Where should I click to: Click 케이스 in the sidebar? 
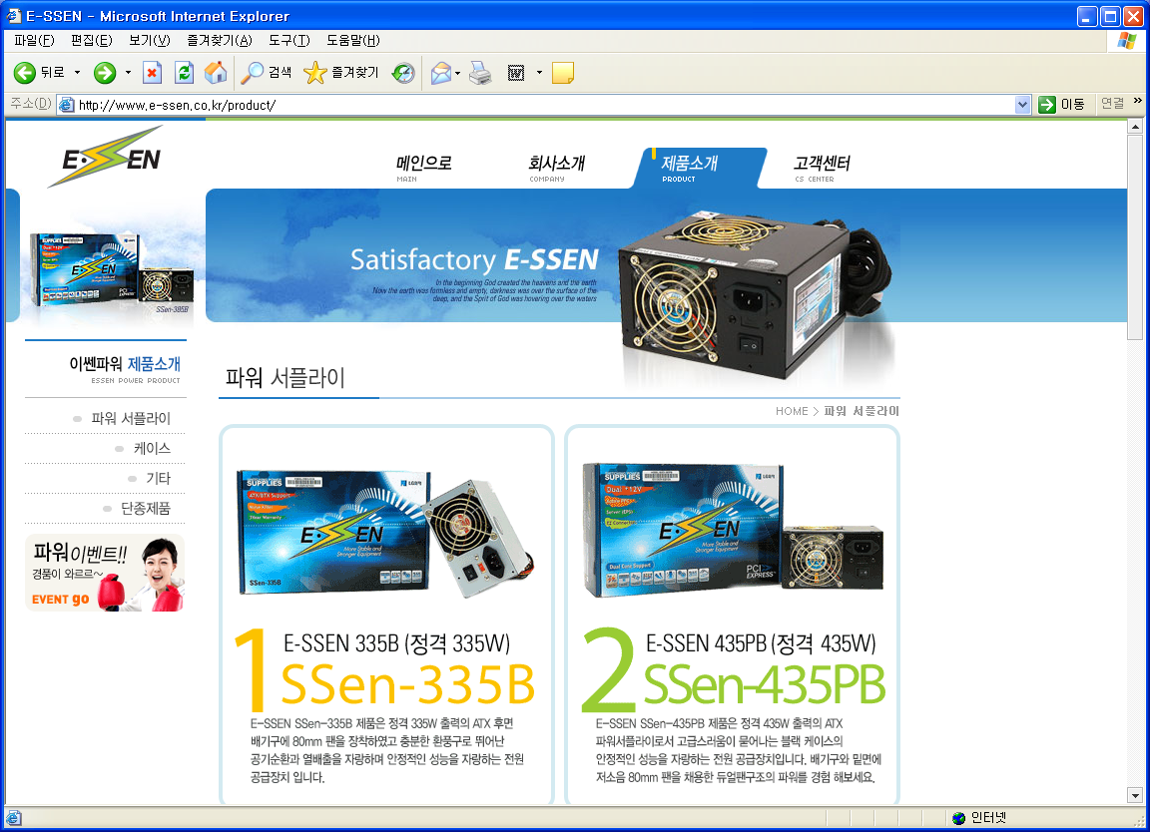coord(152,449)
